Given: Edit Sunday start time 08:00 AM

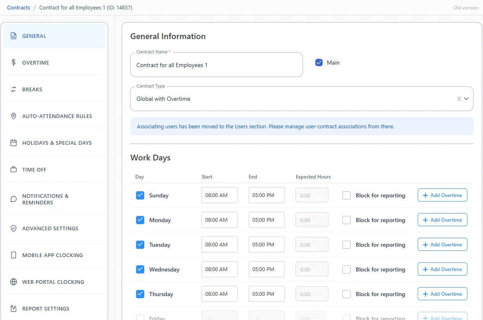Looking at the screenshot, I should tap(220, 195).
